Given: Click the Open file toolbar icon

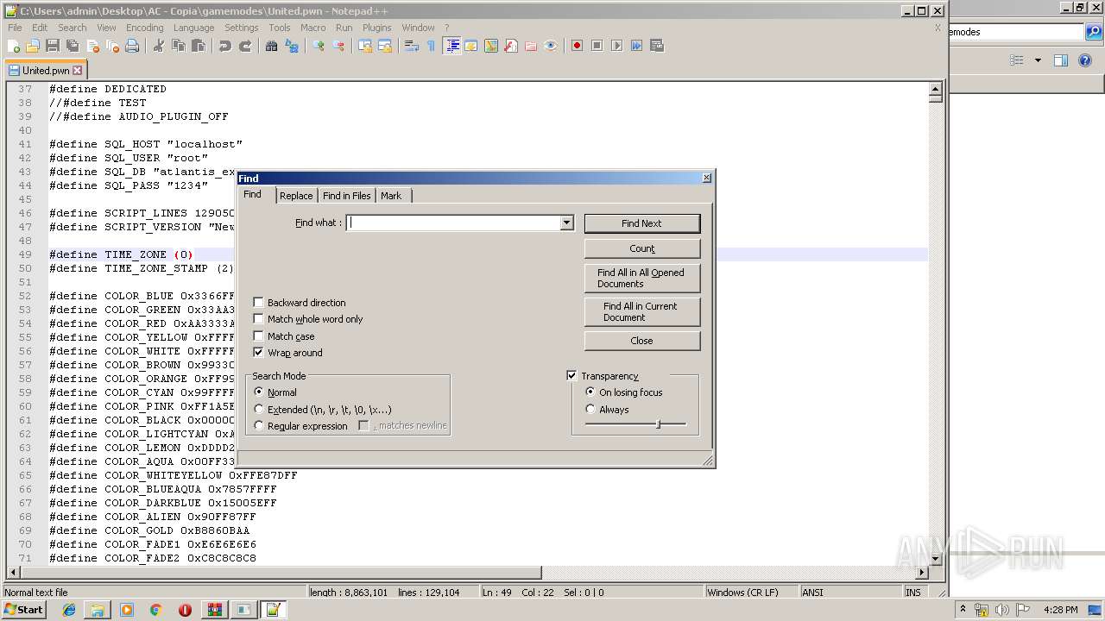Looking at the screenshot, I should coord(33,46).
